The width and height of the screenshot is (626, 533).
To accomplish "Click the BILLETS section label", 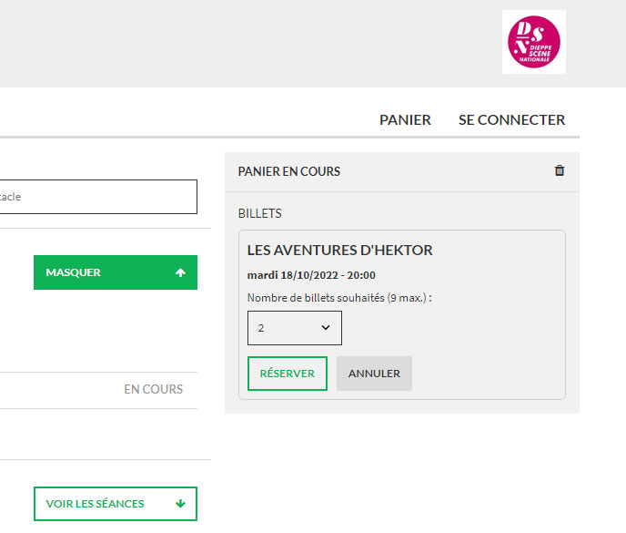I will (x=259, y=214).
